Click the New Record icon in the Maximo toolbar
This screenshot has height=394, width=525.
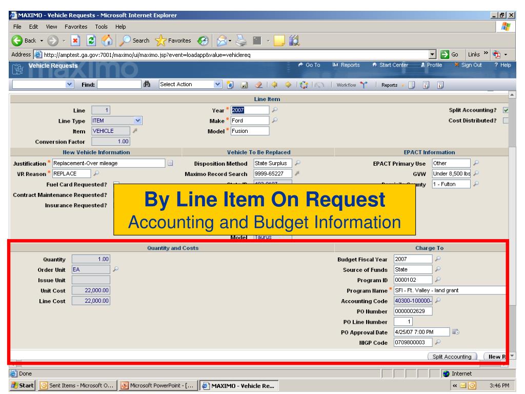230,85
